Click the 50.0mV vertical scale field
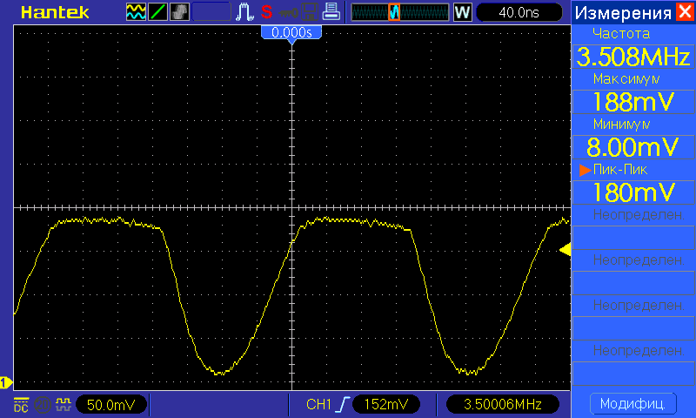 click(x=111, y=405)
